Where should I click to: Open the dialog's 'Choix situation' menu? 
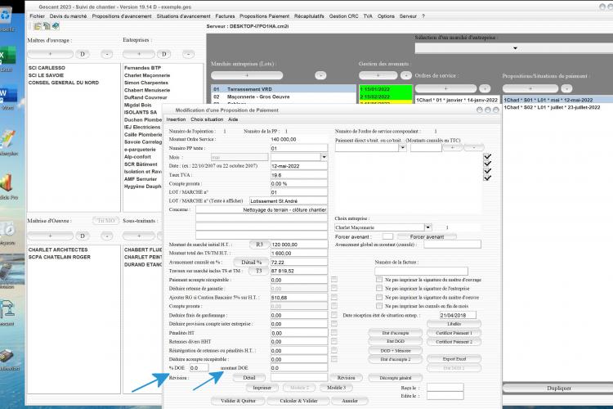pyautogui.click(x=207, y=119)
